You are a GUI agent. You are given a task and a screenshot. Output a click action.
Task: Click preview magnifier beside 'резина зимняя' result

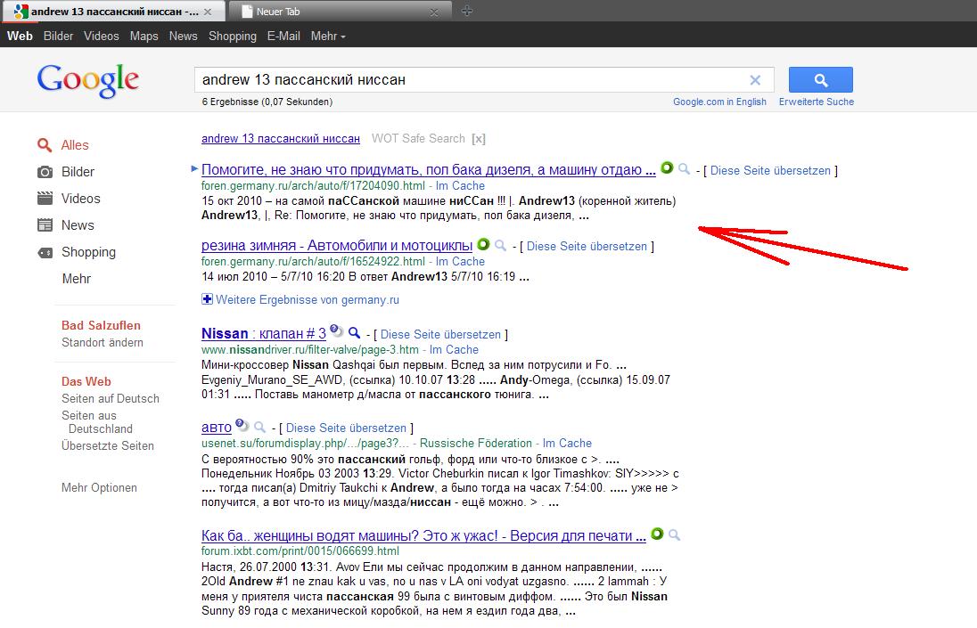[500, 245]
